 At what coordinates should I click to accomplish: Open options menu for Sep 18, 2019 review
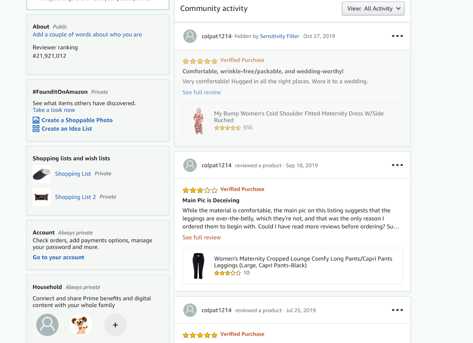click(397, 165)
